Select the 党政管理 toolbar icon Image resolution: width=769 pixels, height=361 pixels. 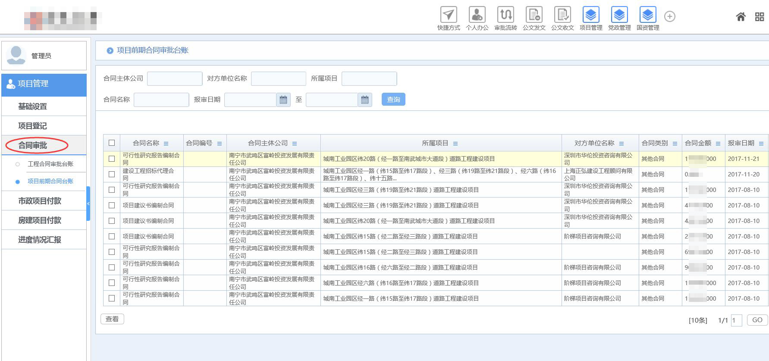(619, 15)
